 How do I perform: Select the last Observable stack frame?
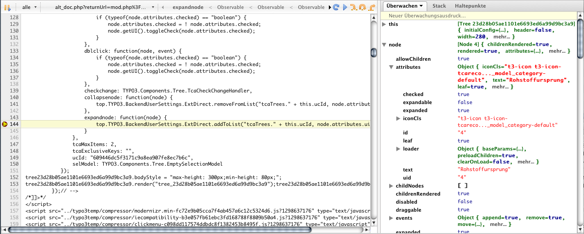point(311,8)
